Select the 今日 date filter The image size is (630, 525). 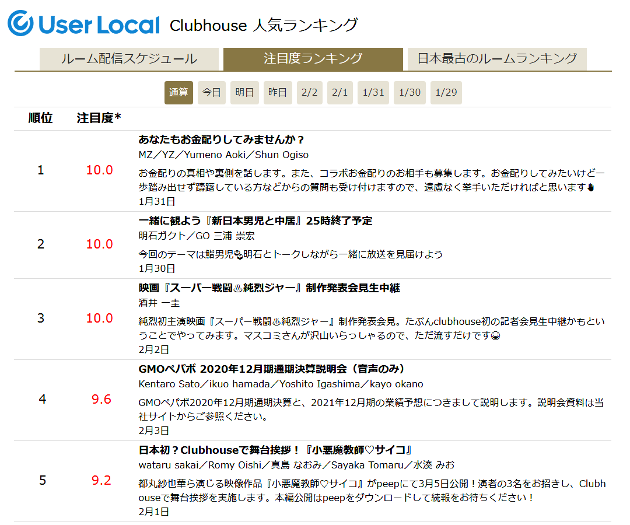pos(212,93)
